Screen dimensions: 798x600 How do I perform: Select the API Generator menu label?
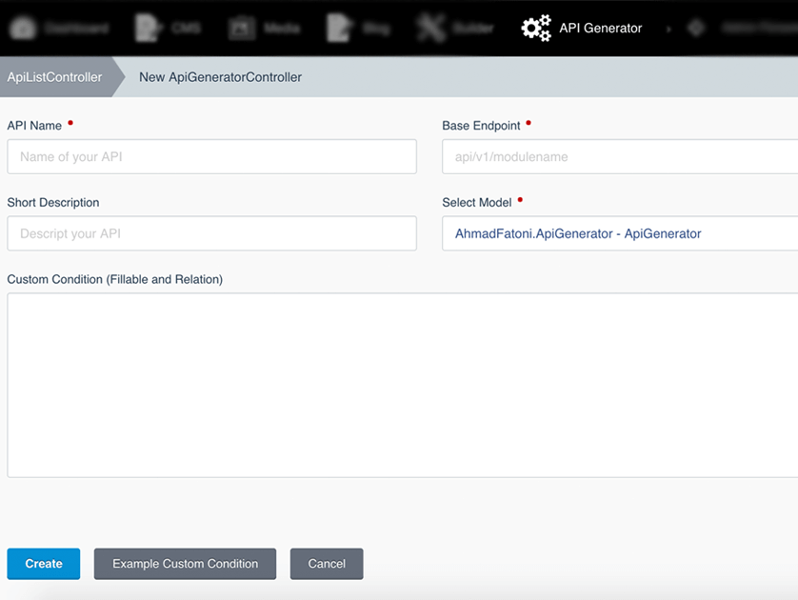(601, 28)
